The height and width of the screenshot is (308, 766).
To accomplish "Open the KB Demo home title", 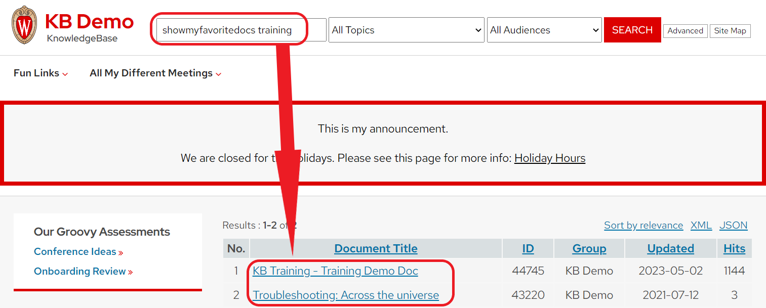I will click(x=89, y=21).
